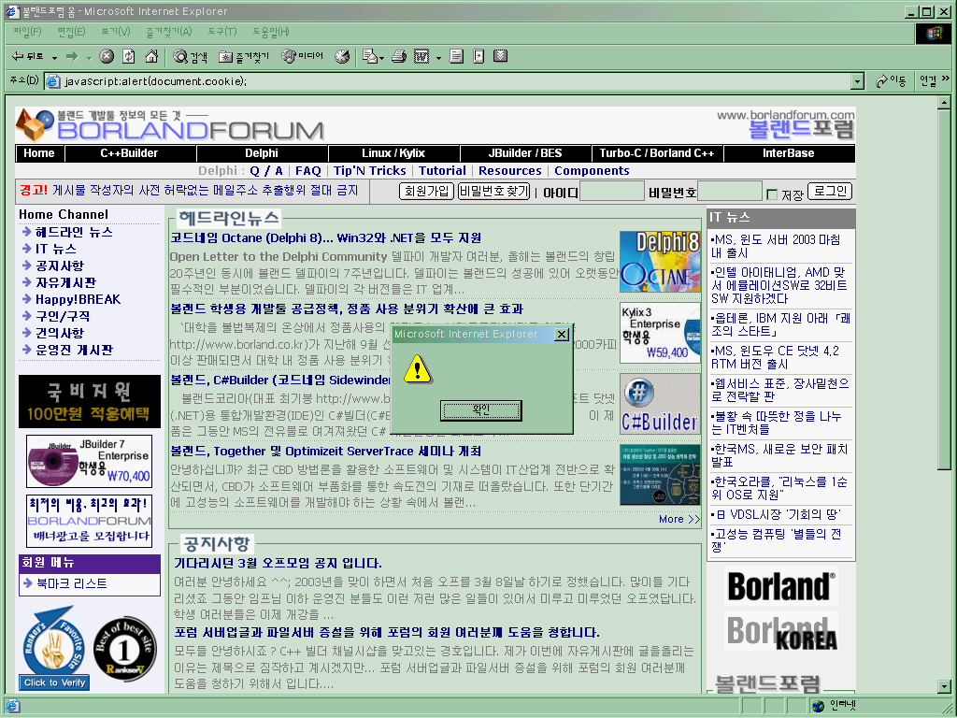Open the Tip'N Tricks link
Viewport: 957px width, 718px height.
pyautogui.click(x=369, y=171)
